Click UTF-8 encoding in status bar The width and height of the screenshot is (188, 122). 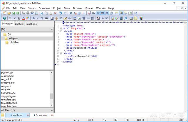[x=140, y=120]
